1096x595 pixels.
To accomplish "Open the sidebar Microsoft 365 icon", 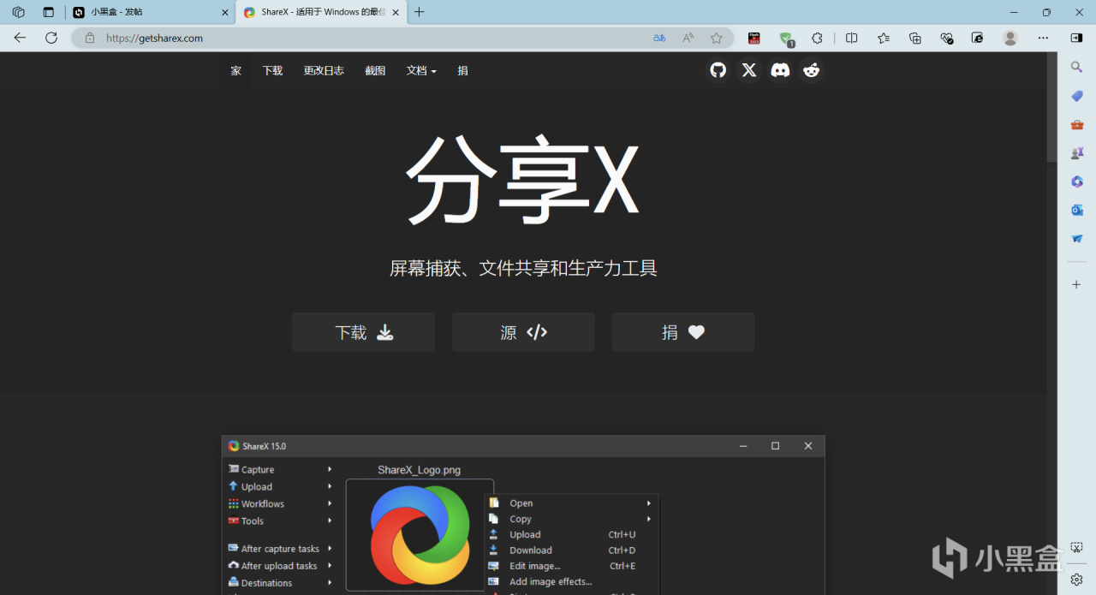I will coord(1077,181).
